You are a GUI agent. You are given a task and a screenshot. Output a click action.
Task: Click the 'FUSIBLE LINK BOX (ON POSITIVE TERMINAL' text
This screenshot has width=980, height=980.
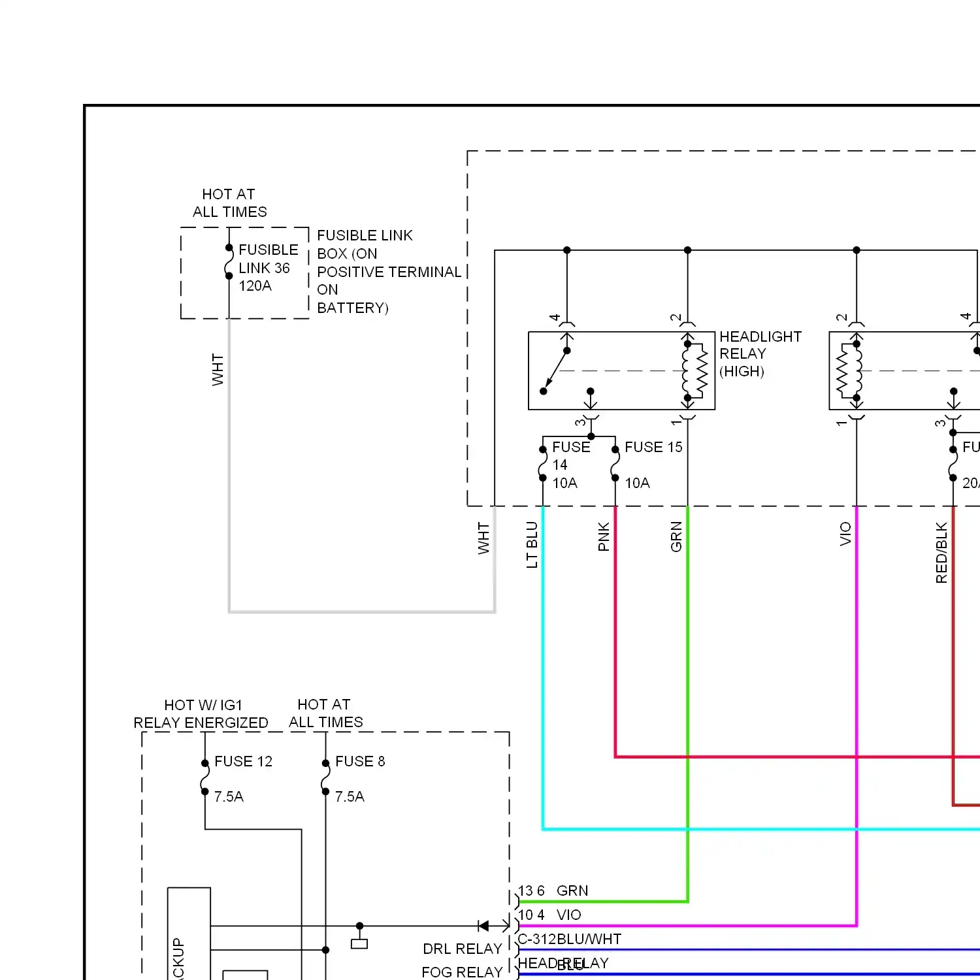[389, 253]
